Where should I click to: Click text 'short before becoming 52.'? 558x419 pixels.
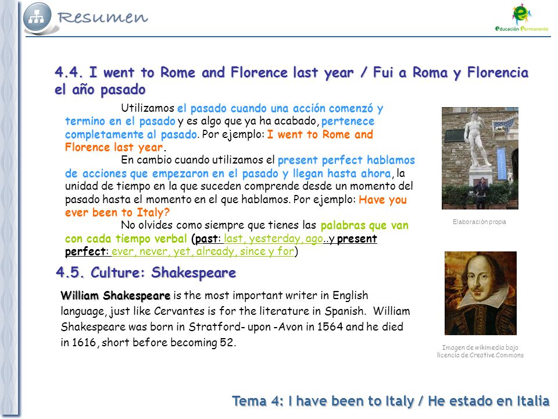(x=169, y=342)
